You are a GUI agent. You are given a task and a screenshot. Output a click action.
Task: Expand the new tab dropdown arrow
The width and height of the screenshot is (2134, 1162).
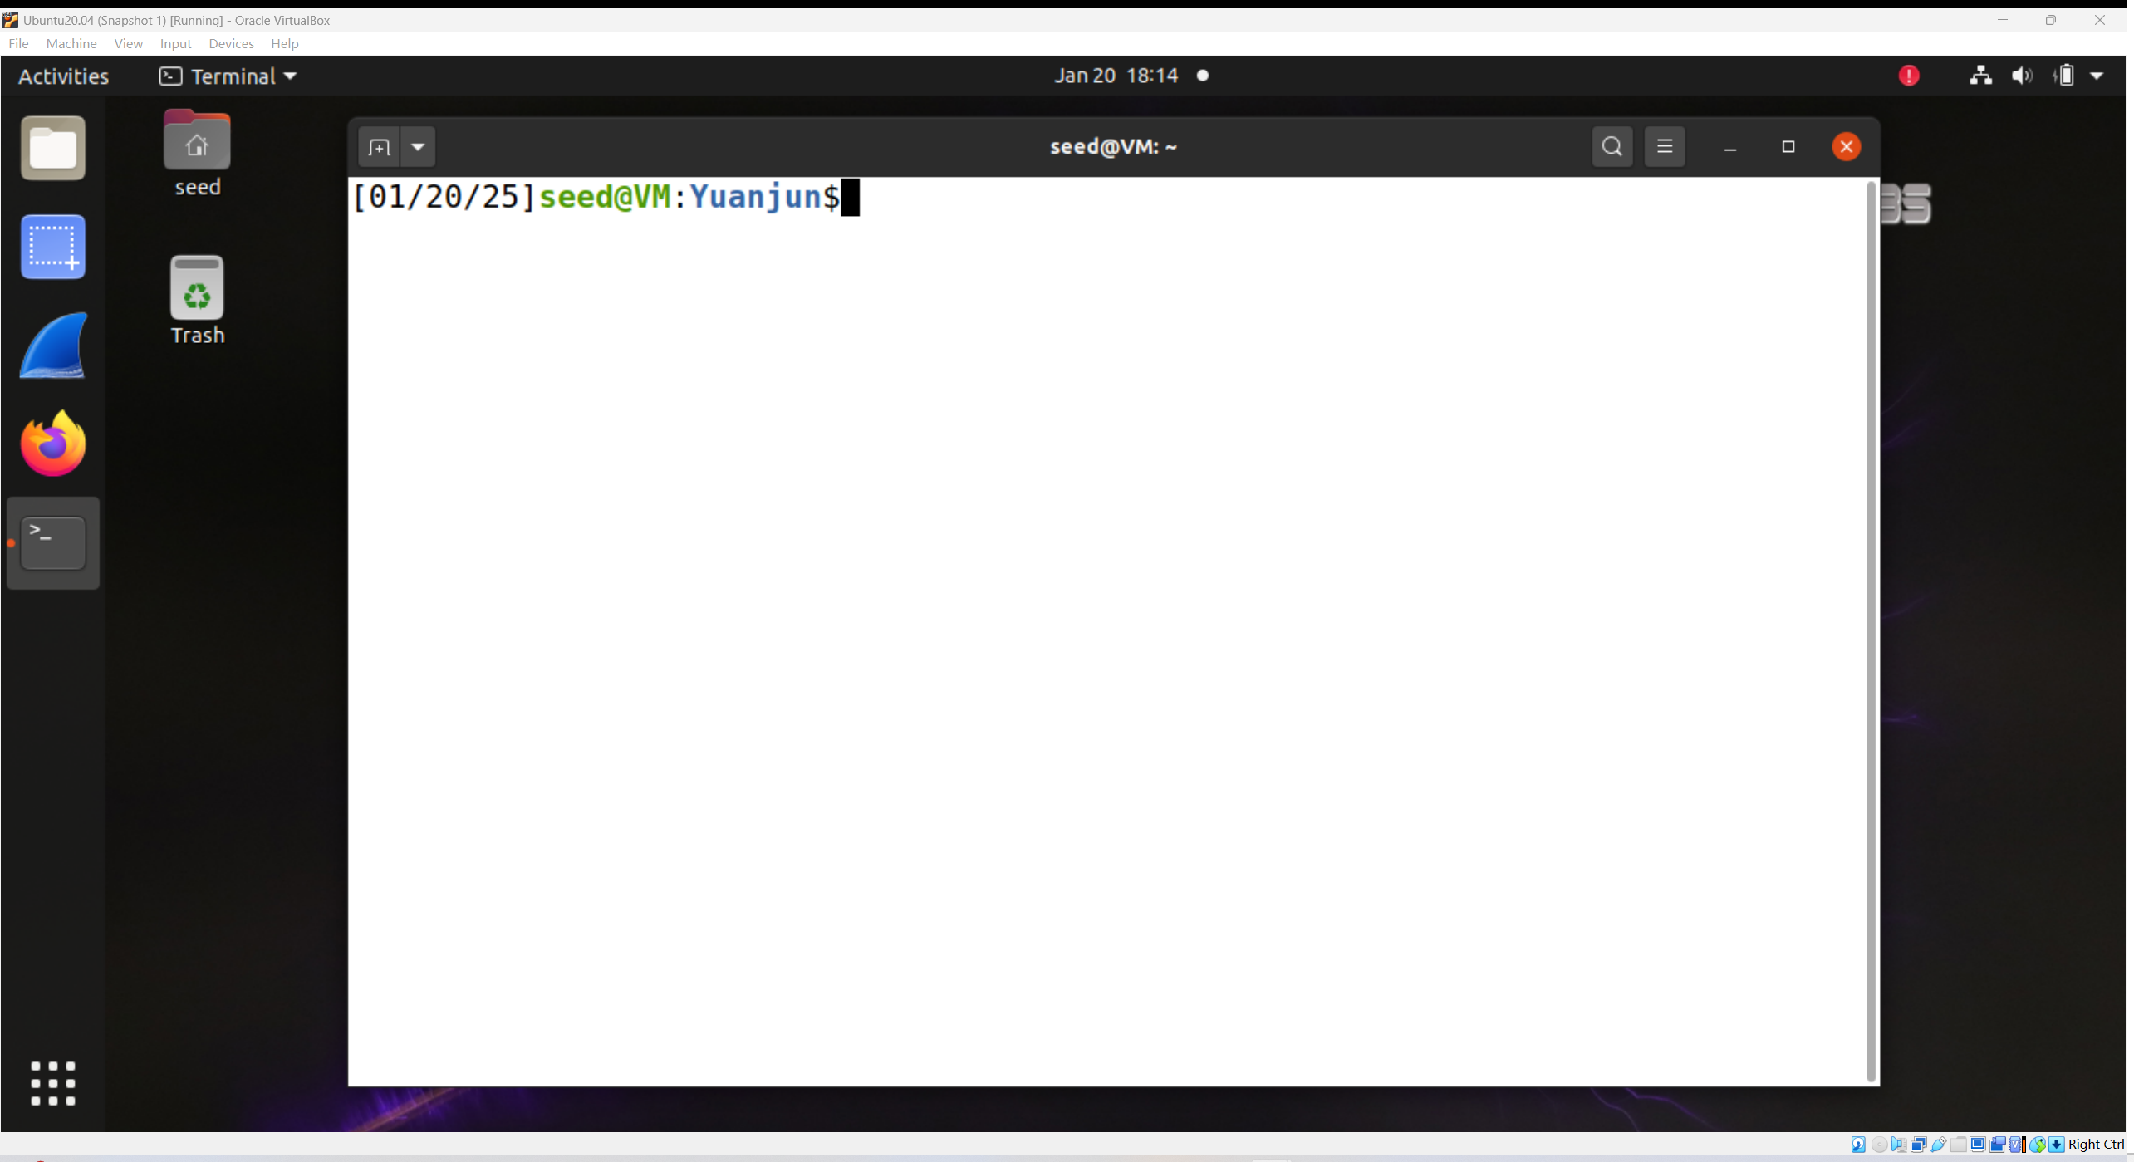(x=417, y=146)
